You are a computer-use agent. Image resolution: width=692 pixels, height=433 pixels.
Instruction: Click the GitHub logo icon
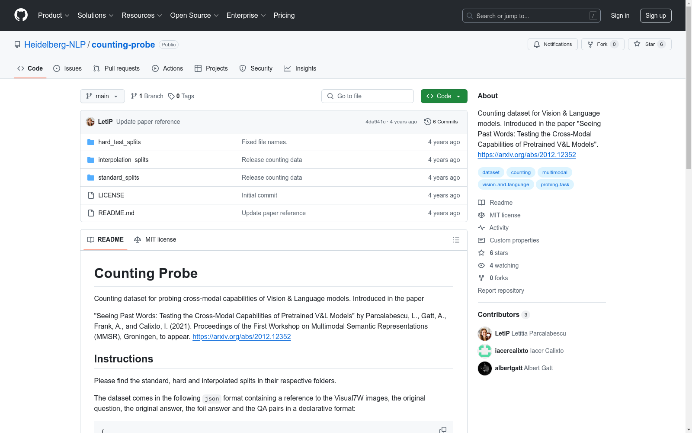(21, 15)
